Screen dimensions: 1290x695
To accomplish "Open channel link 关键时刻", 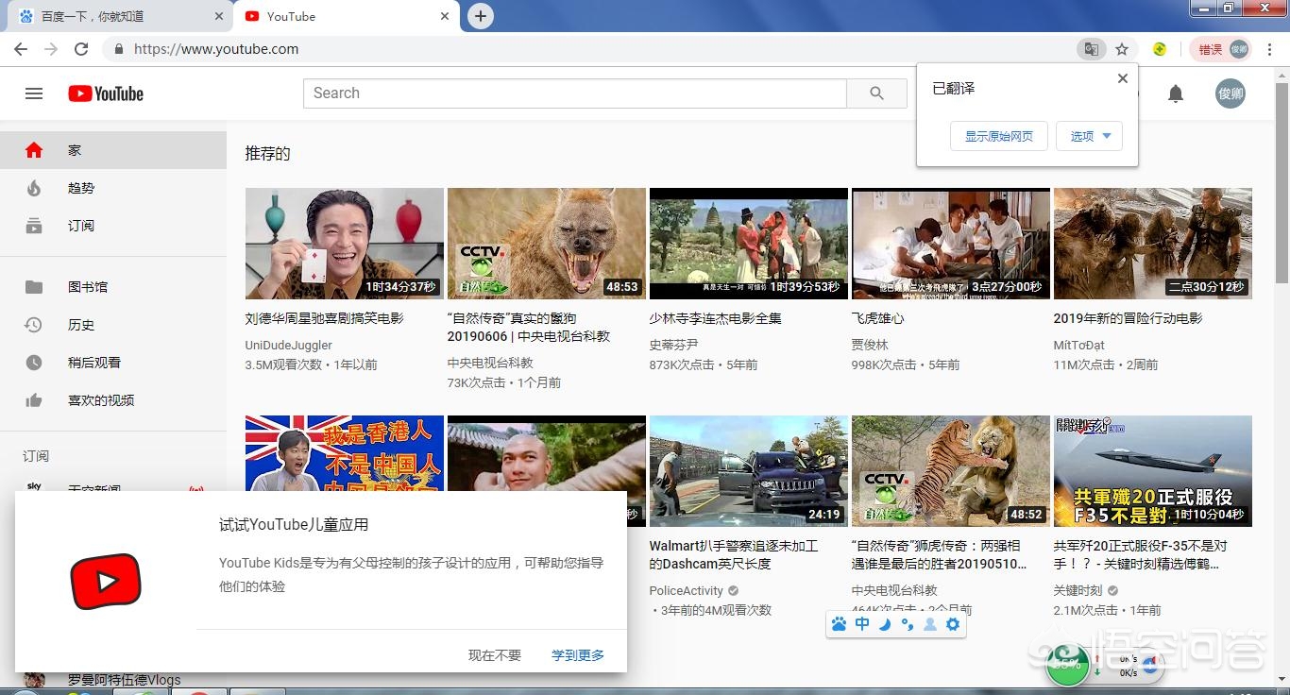I will click(1078, 591).
